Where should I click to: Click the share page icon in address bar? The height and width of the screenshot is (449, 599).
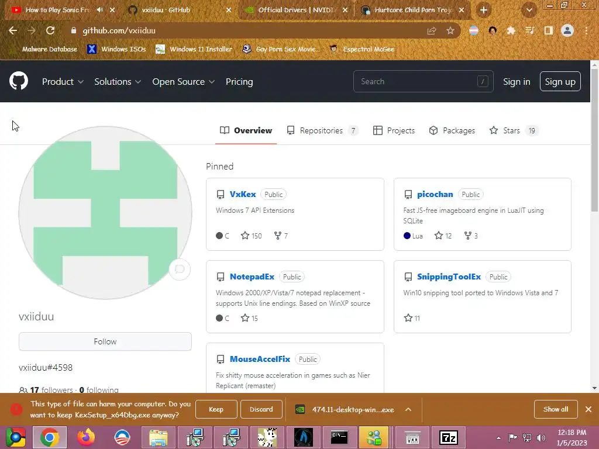tap(432, 30)
